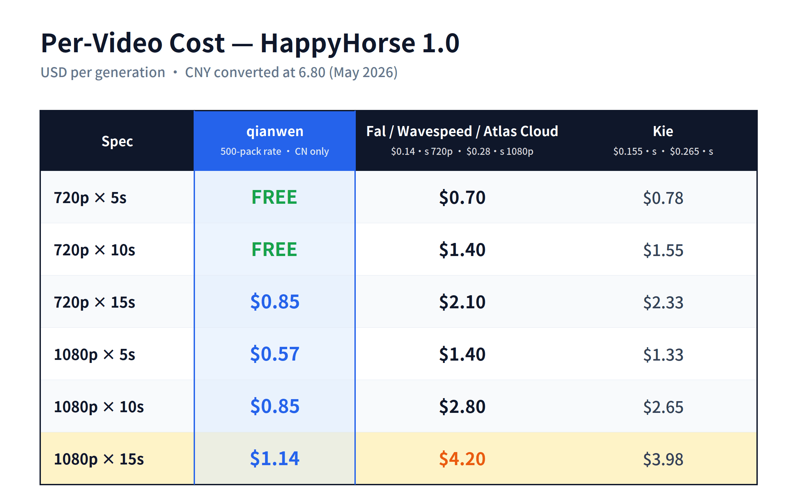The width and height of the screenshot is (804, 501).
Task: Click the $0.78 Kie price cell
Action: [663, 198]
